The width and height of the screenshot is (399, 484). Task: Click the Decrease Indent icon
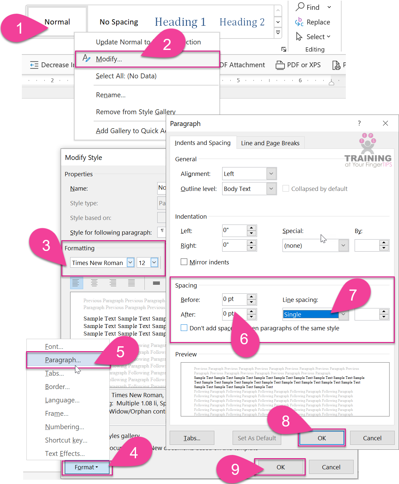[x=34, y=65]
